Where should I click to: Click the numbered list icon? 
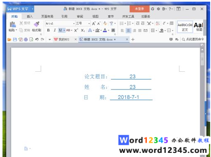coord(129,23)
